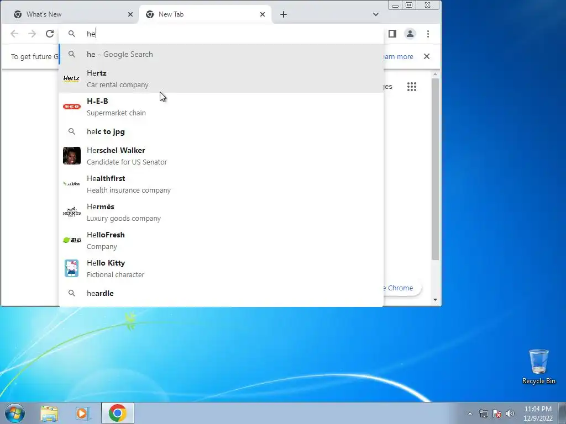Image resolution: width=566 pixels, height=424 pixels.
Task: Click the Hertz logo icon
Action: [71, 78]
